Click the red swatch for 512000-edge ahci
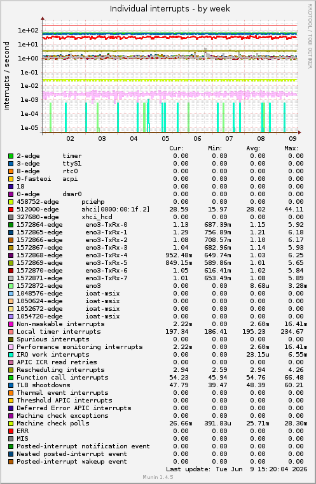This screenshot has height=484, width=316. click(x=11, y=210)
